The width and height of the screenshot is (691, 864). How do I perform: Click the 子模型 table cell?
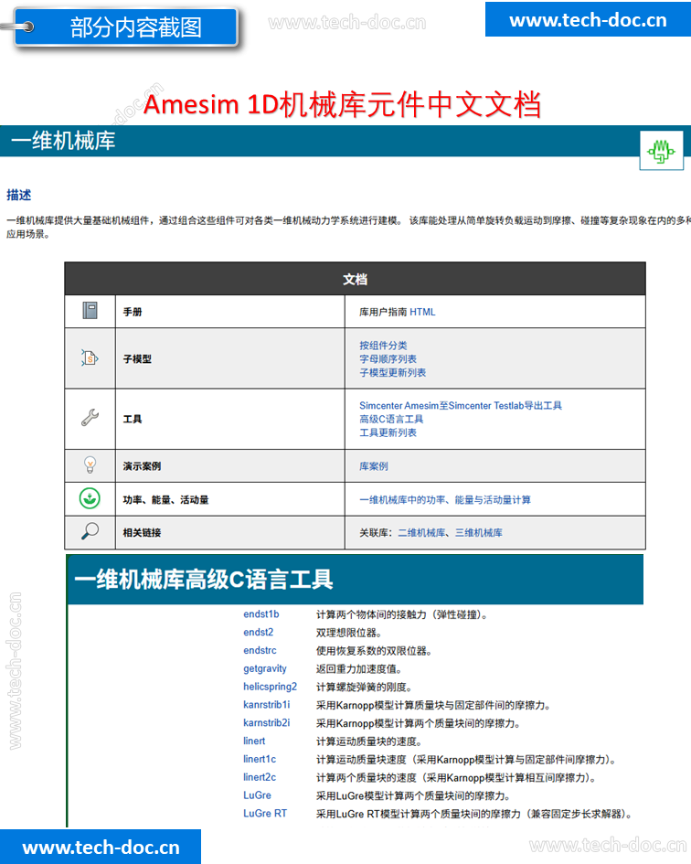coord(230,358)
